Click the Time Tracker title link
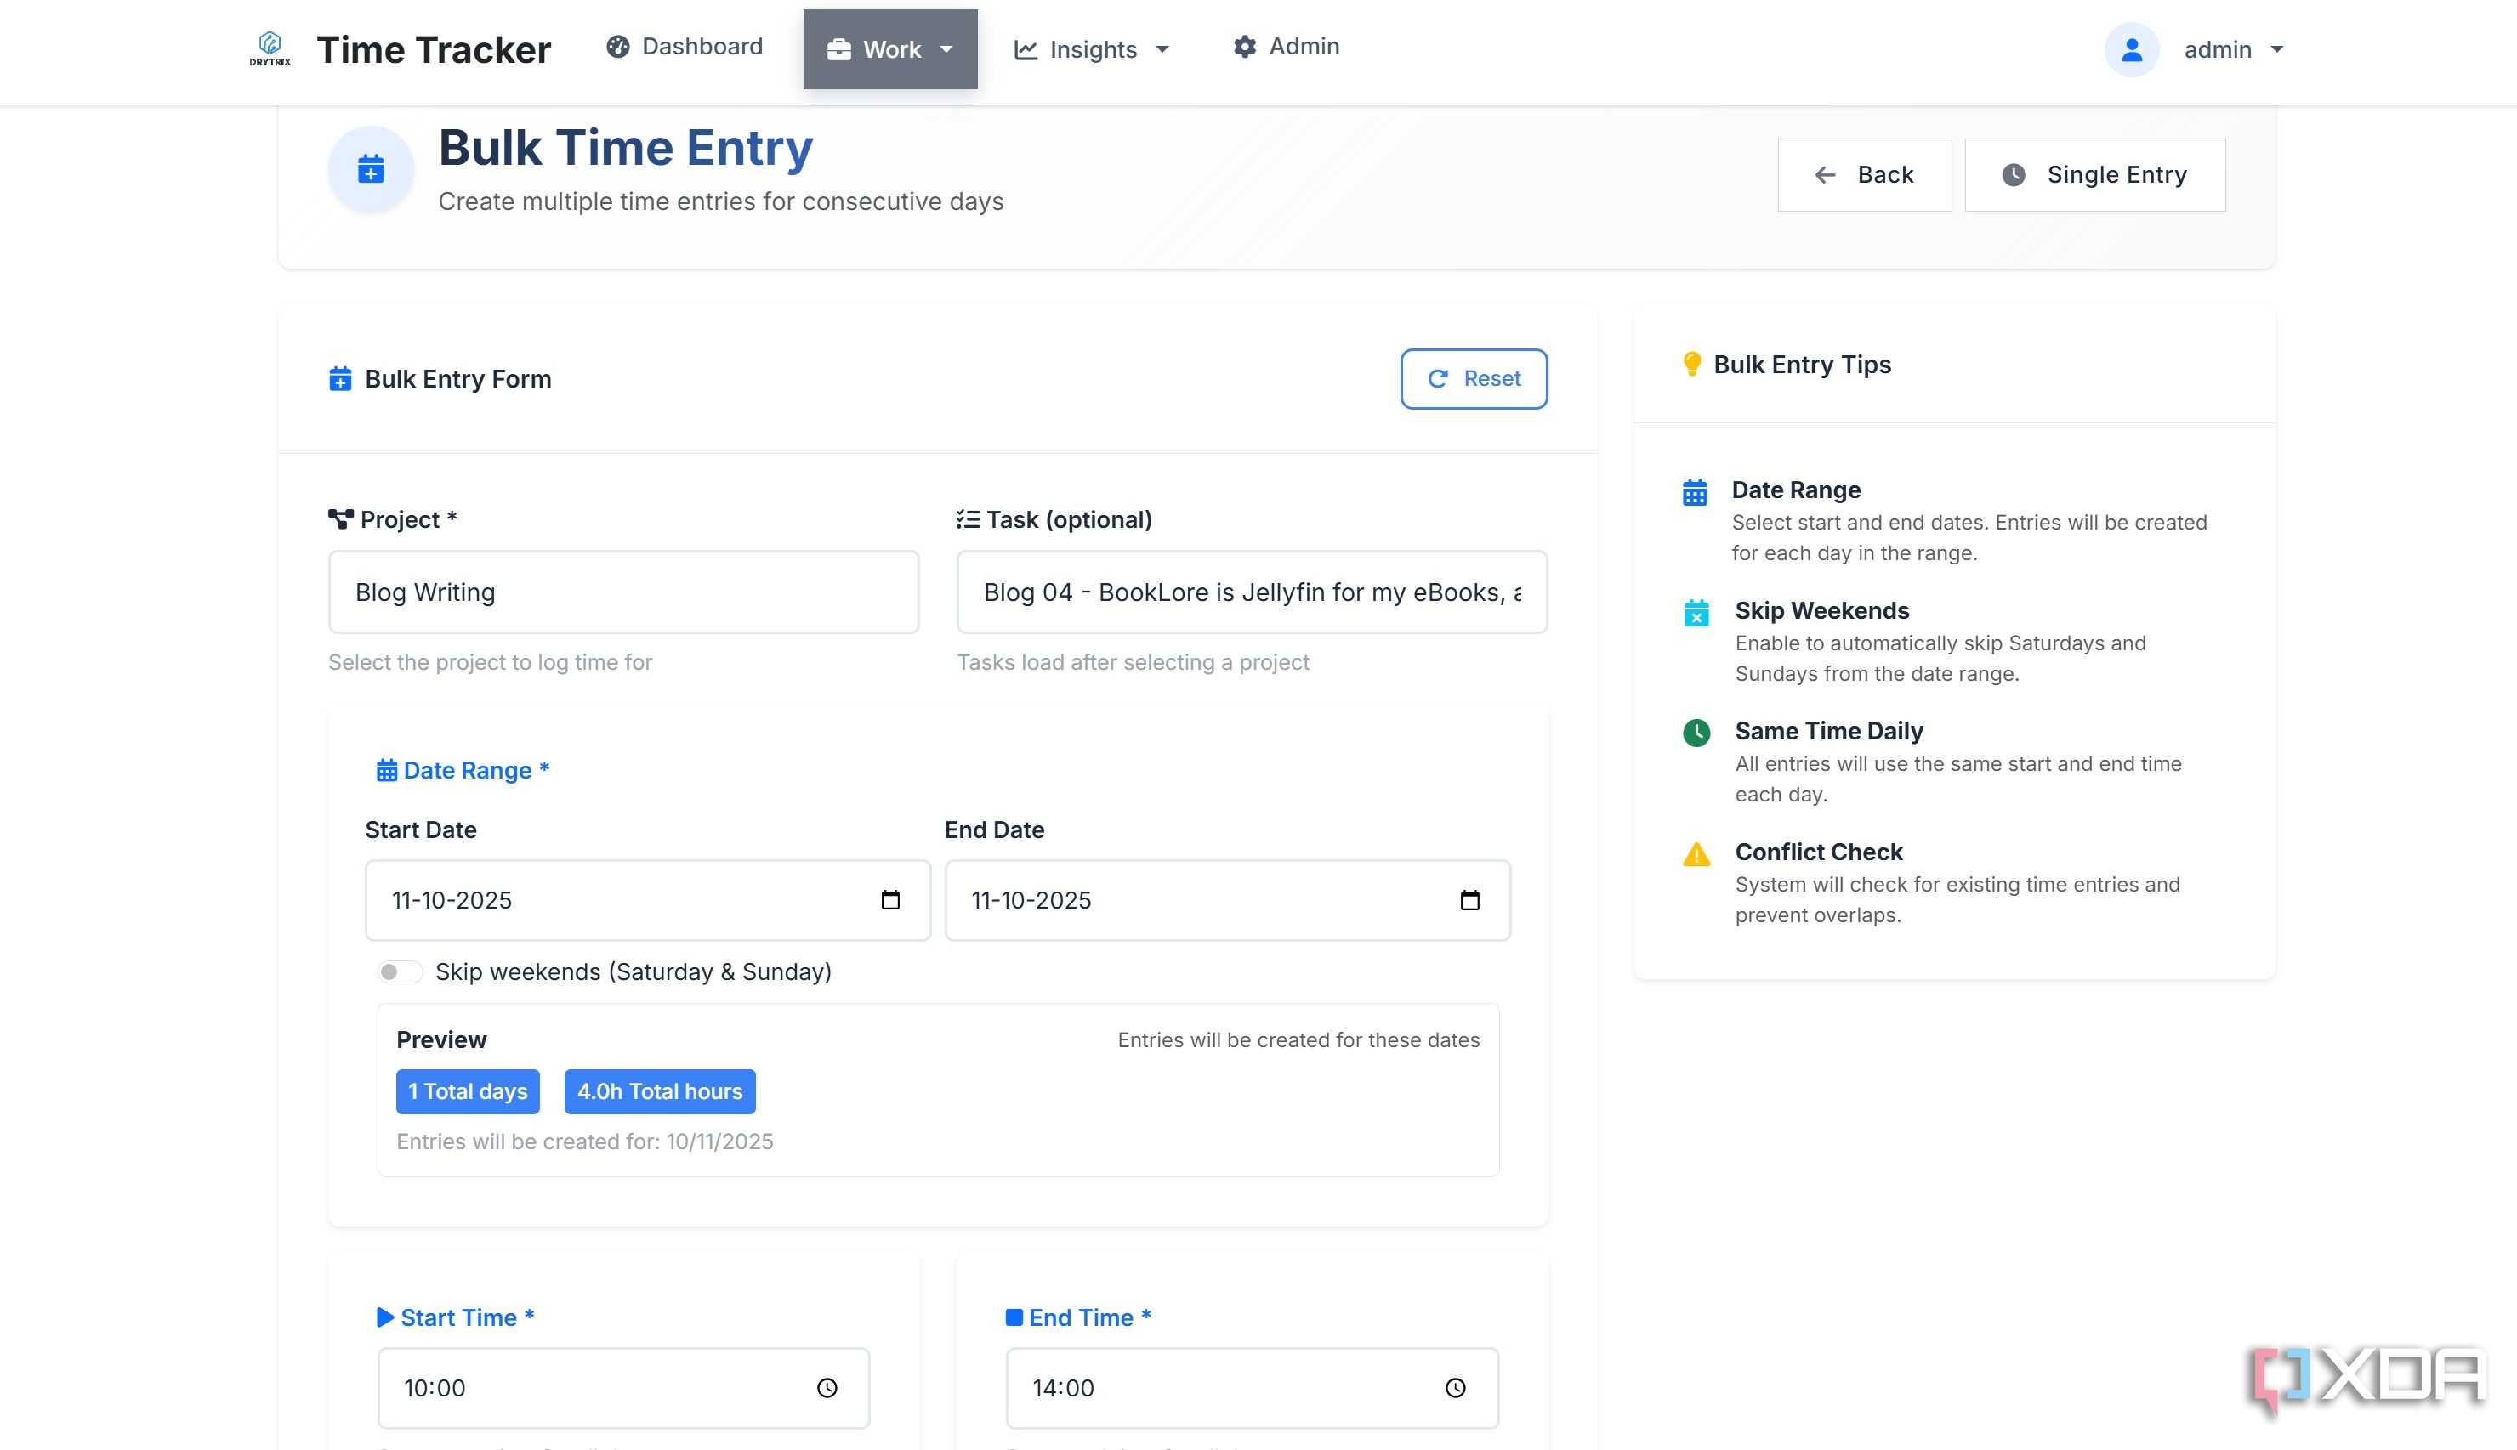Screen dimensions: 2517x1450 coord(434,50)
